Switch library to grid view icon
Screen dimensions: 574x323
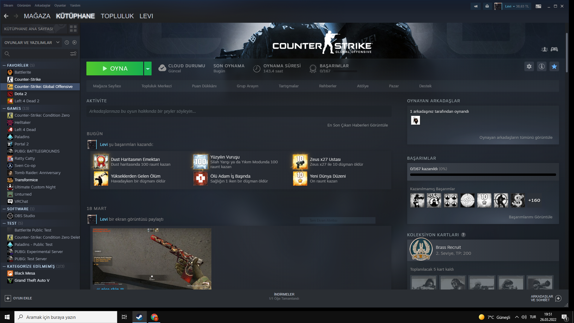coord(73,29)
